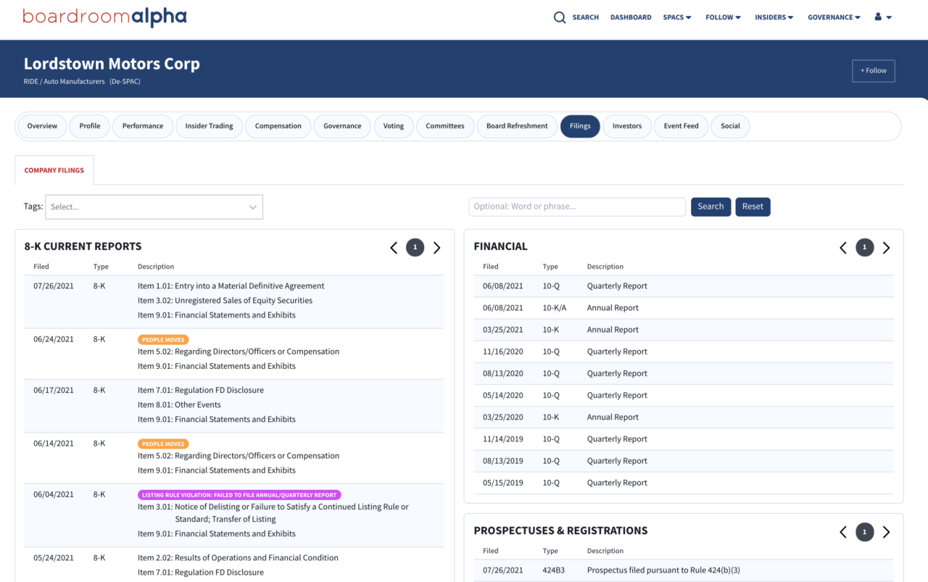928x582 pixels.
Task: Click DASHBOARD in the top navigation
Action: (x=630, y=17)
